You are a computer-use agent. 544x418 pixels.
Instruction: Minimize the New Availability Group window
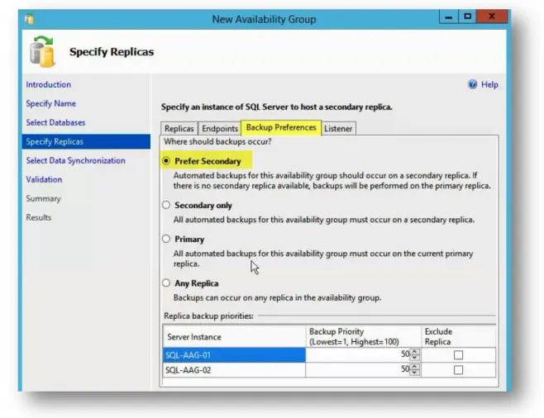click(x=449, y=17)
